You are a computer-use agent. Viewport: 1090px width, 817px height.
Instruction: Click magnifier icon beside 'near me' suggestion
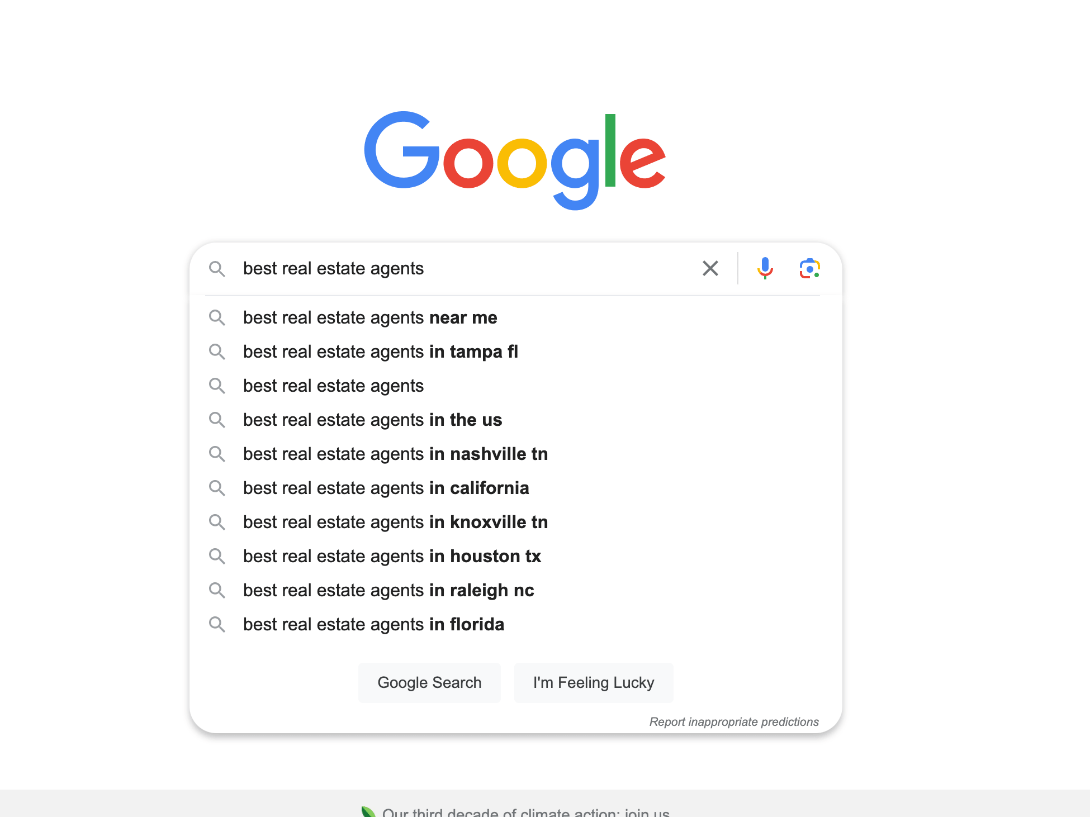pos(217,318)
